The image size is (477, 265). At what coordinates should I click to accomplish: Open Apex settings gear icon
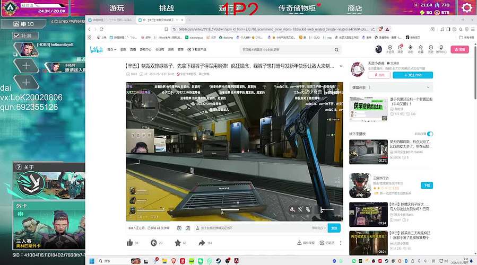[467, 7]
